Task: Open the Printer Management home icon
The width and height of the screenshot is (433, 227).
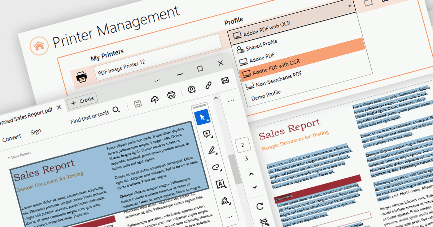Action: point(39,46)
